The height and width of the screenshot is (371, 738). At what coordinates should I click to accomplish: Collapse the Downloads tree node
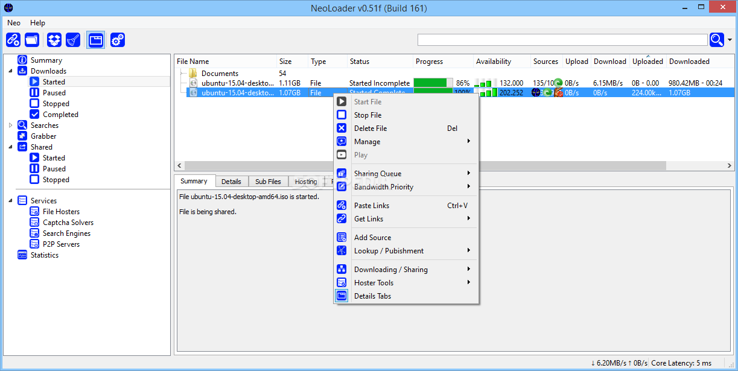10,71
